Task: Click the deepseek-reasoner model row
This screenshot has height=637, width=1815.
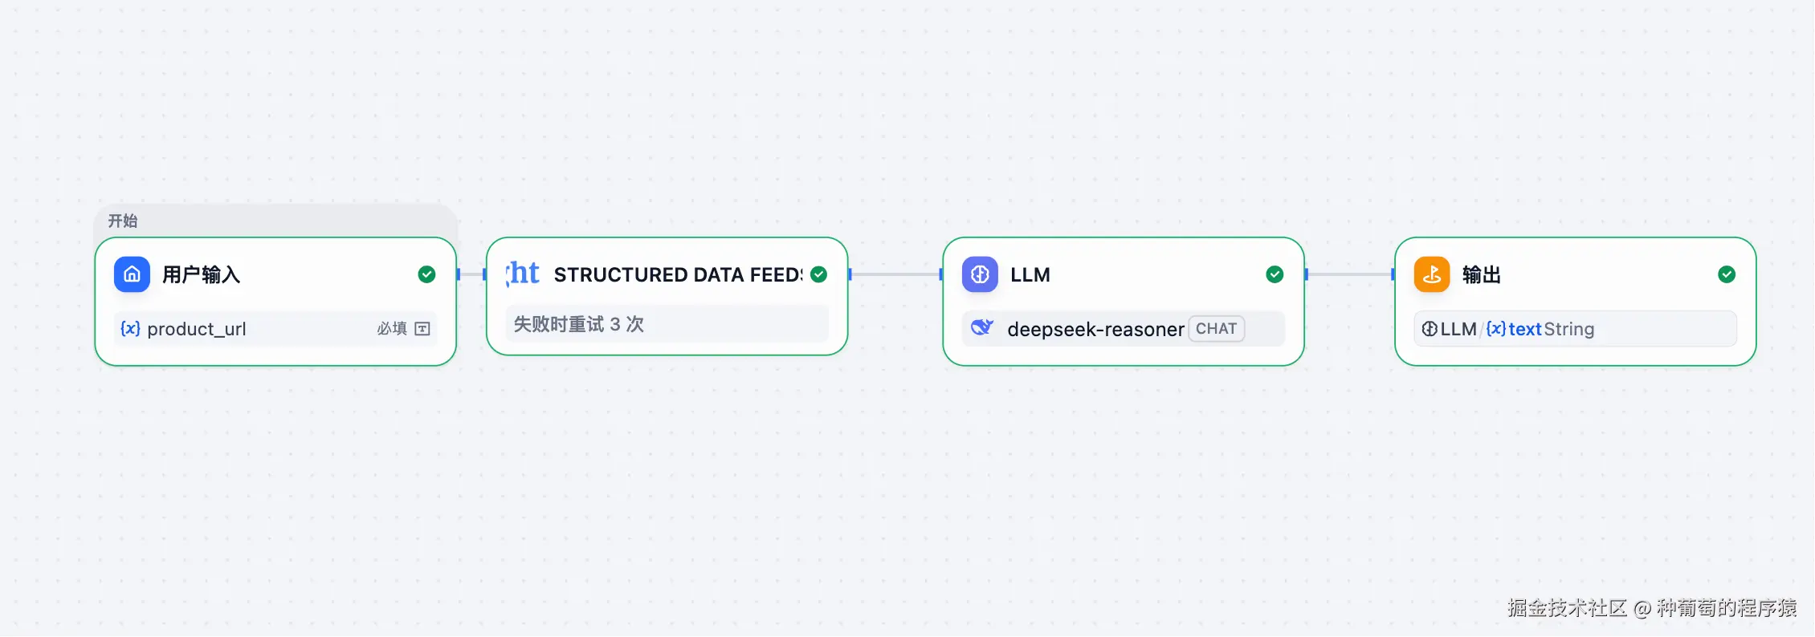Action: (1095, 329)
